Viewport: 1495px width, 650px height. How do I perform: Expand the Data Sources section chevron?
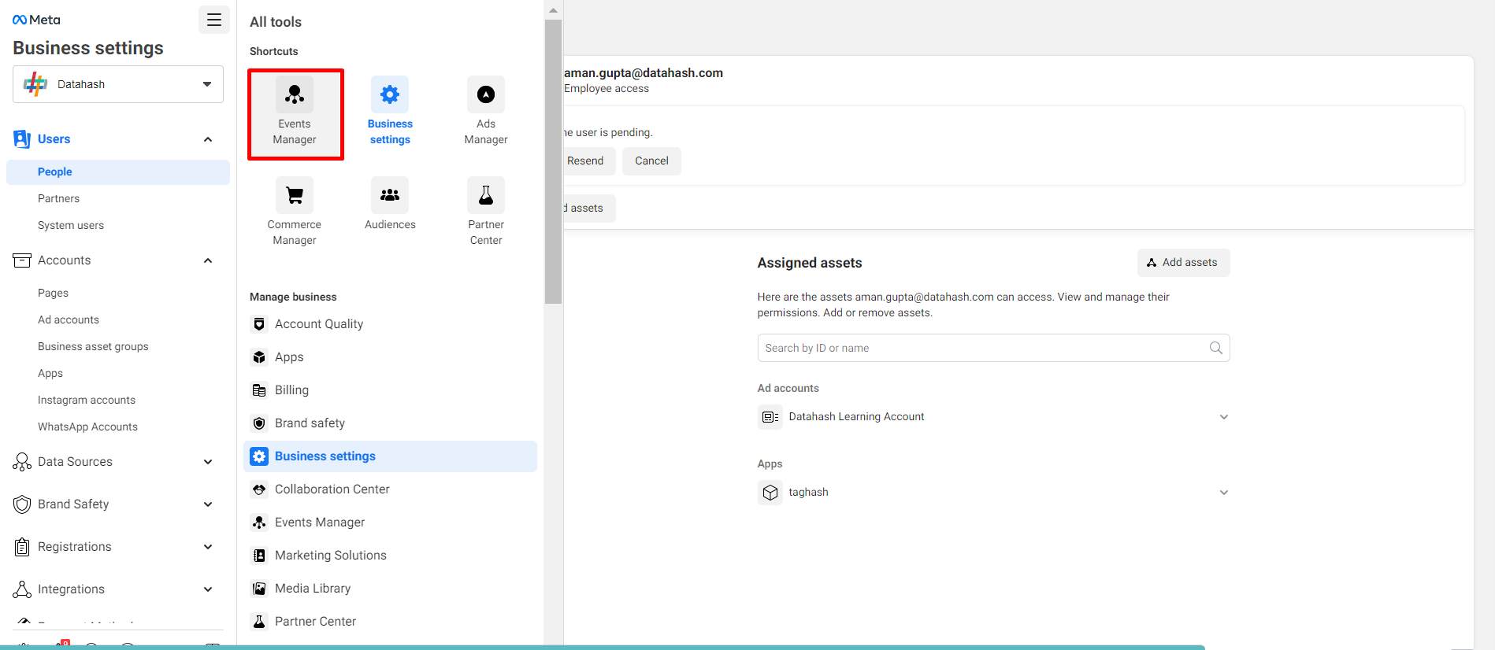208,462
